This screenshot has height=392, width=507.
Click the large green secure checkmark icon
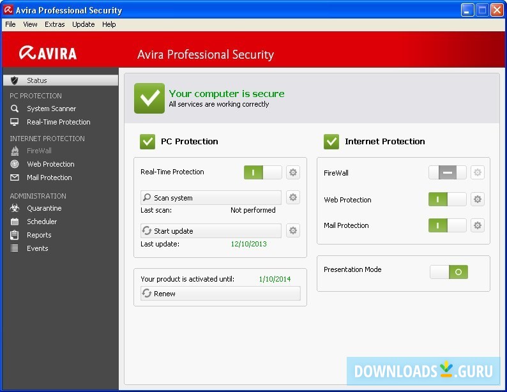coord(149,98)
